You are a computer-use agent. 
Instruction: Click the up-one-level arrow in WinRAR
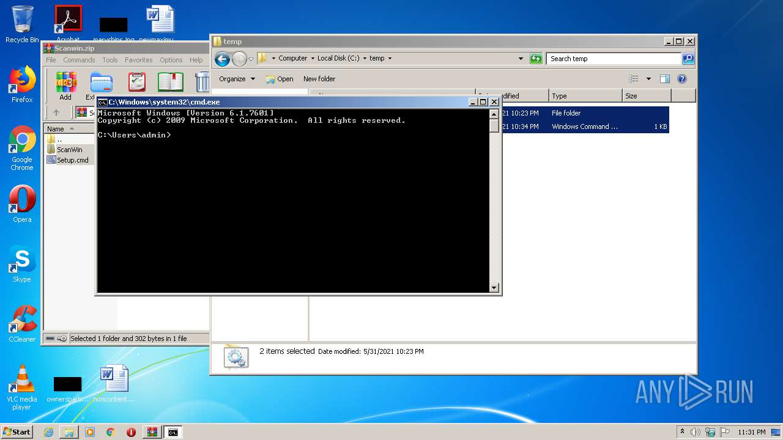[56, 112]
